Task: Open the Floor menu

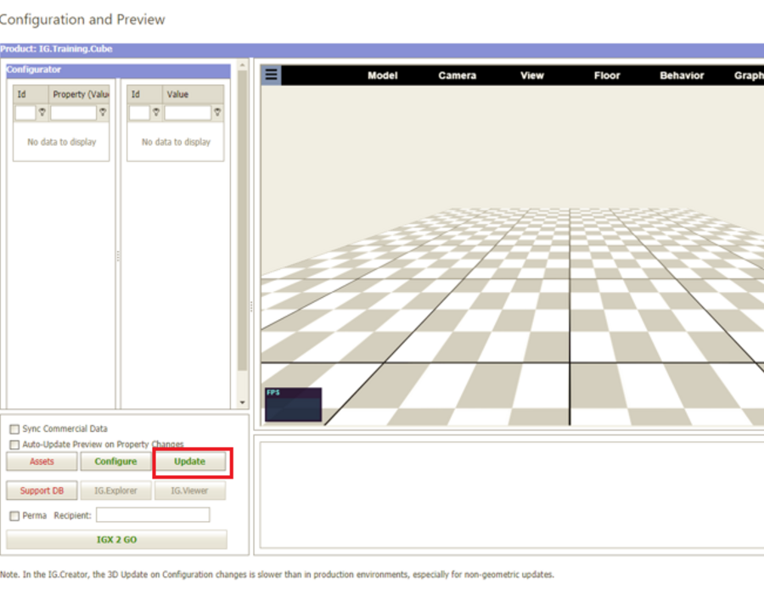Action: click(607, 76)
